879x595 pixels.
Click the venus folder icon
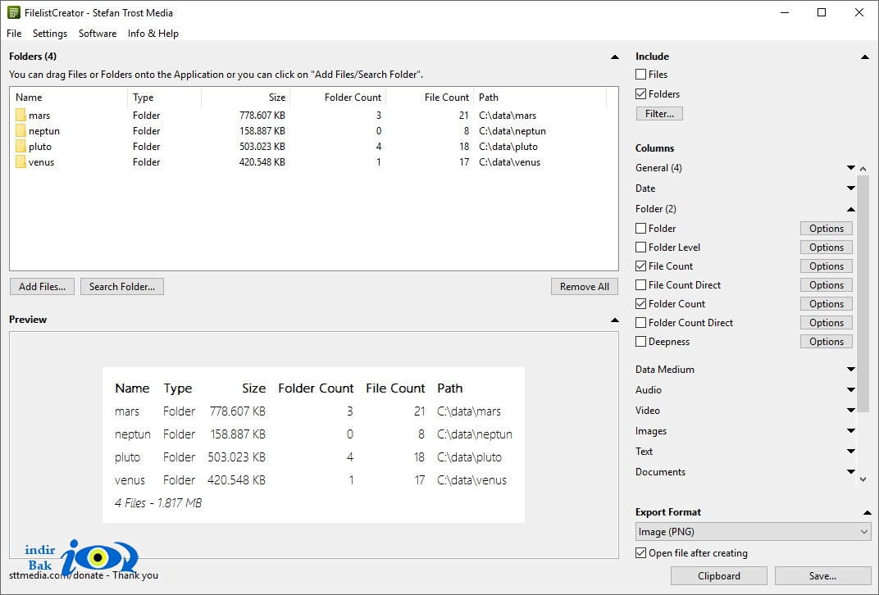tap(20, 162)
